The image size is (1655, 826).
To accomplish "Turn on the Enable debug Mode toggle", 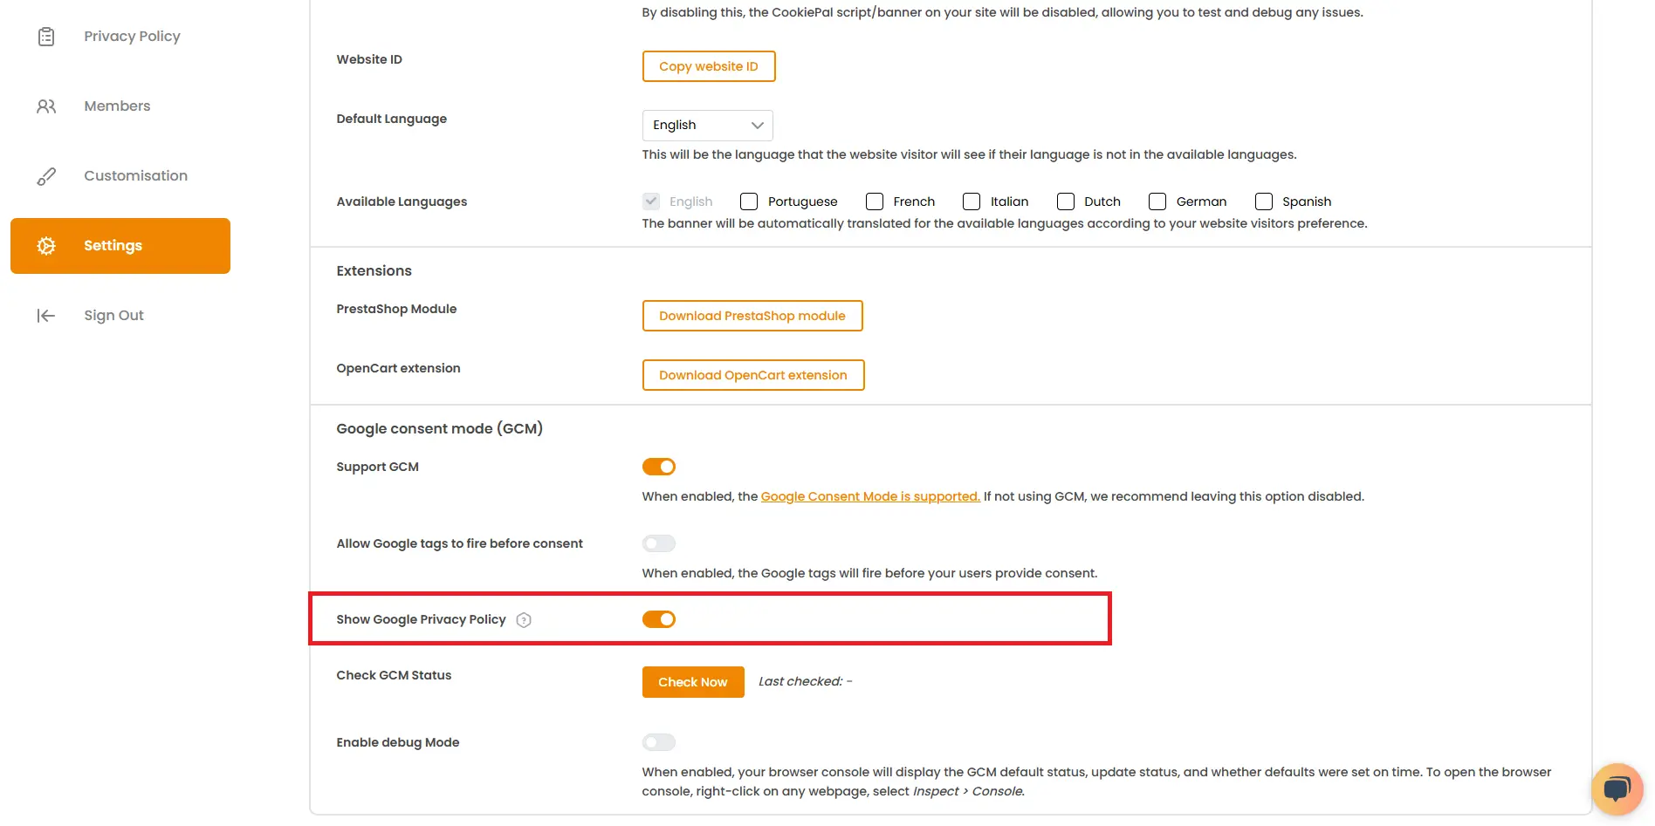I will tap(659, 741).
